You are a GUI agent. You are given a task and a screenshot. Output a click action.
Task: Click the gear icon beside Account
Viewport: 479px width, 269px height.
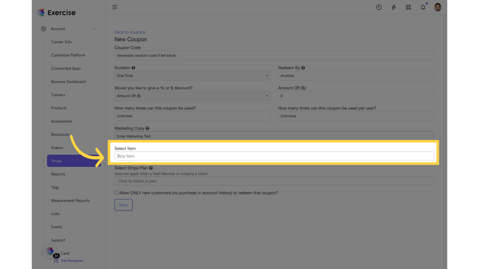point(43,29)
